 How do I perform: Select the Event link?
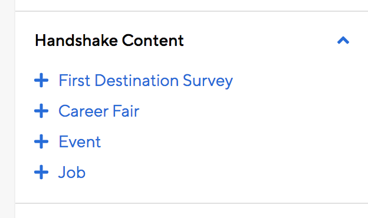(x=80, y=141)
